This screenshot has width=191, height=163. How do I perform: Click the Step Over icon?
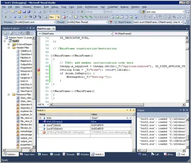pos(35,17)
